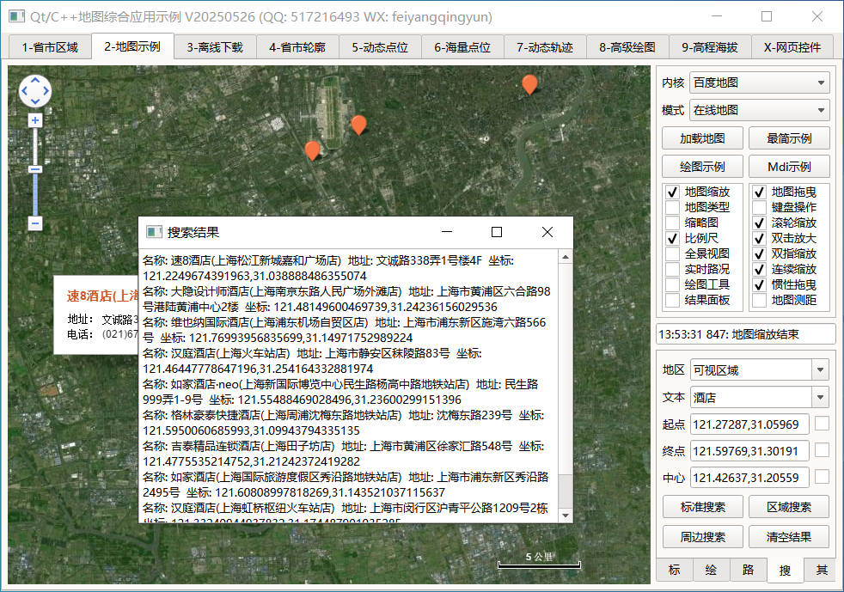844x592 pixels.
Task: Click the Mdi示例 button
Action: click(789, 167)
